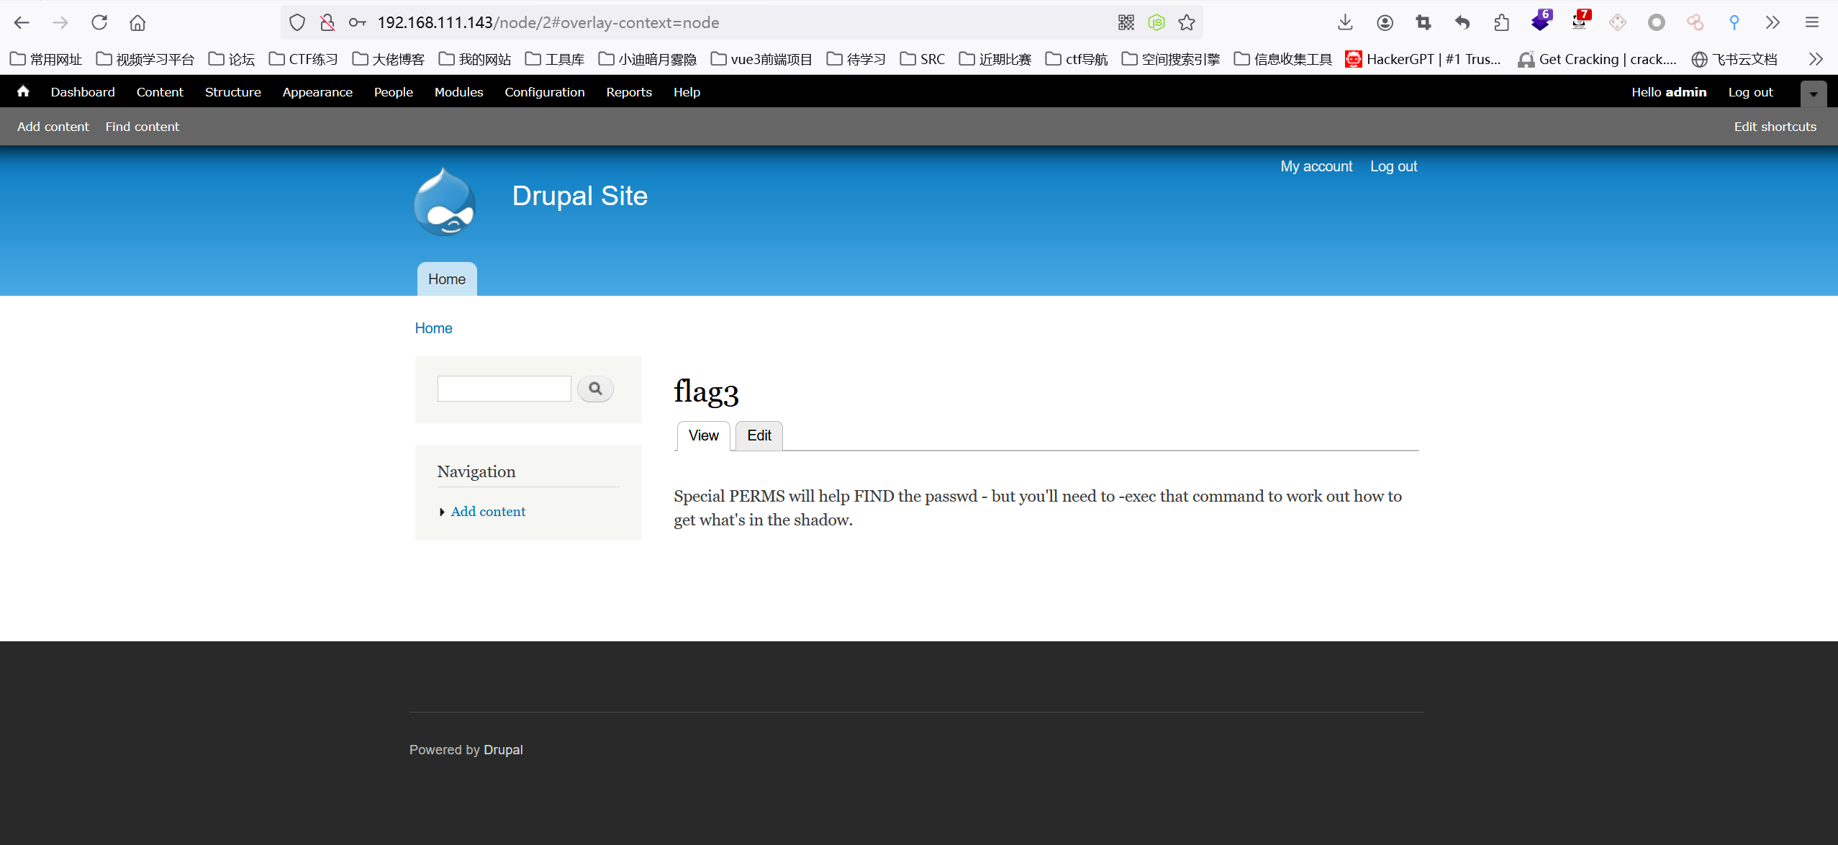
Task: Expand hidden browser extensions with the chevron
Action: click(1773, 22)
